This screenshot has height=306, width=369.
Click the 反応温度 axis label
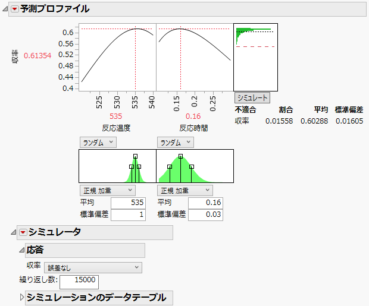tap(116, 128)
